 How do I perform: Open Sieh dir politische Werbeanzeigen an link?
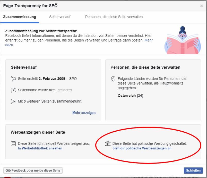point(142,148)
